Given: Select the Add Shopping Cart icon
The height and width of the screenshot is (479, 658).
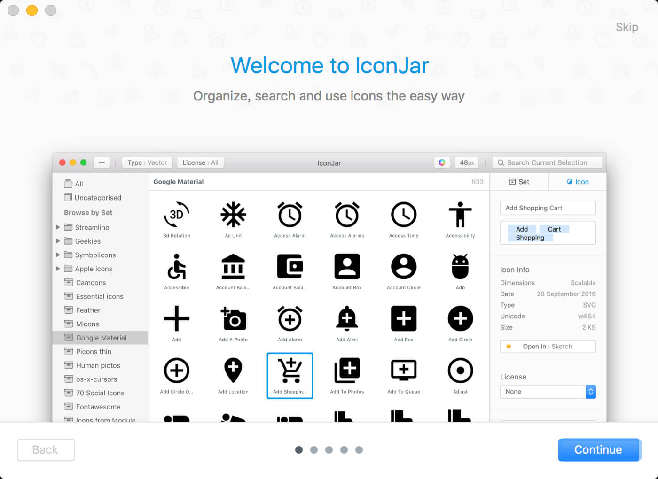Looking at the screenshot, I should tap(290, 371).
